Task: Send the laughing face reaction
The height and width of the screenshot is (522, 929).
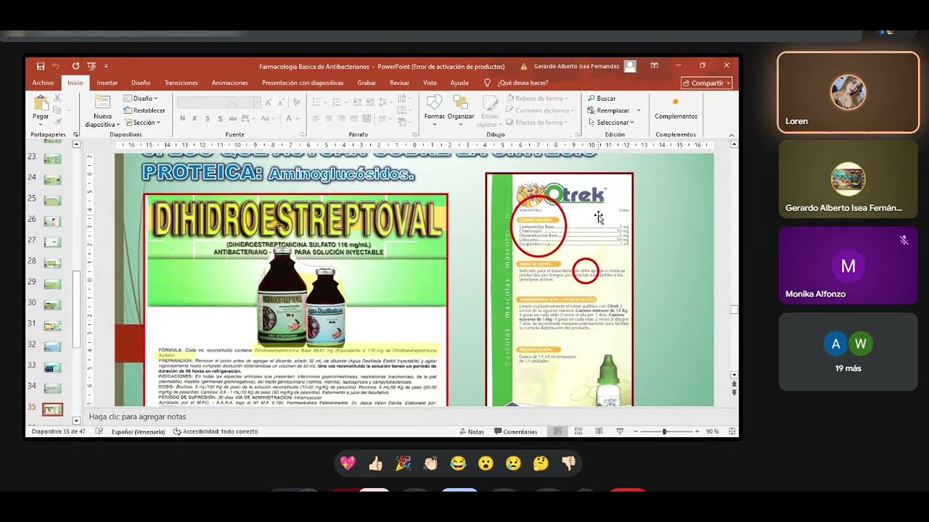Action: [458, 463]
